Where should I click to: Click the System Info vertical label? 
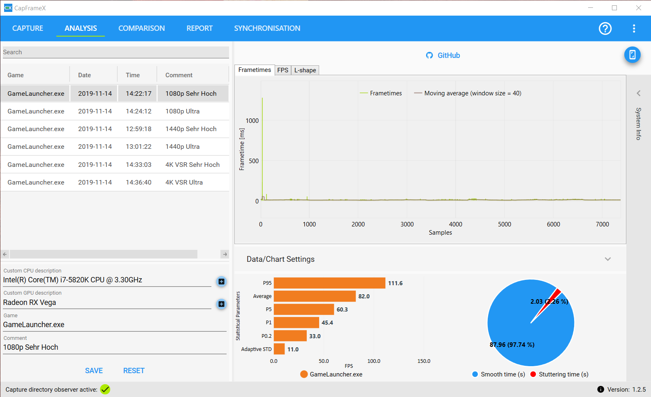click(639, 124)
